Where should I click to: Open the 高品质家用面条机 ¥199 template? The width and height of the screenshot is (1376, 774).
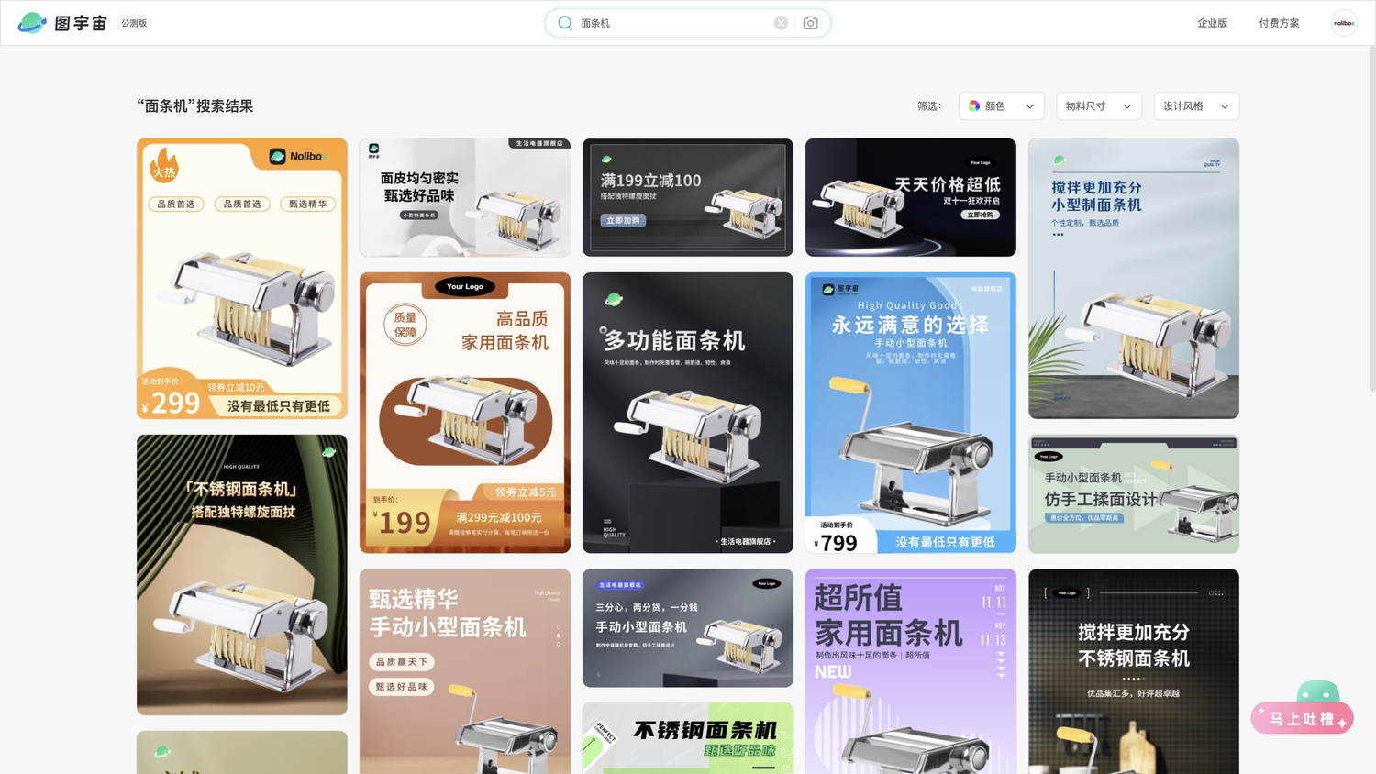click(465, 413)
